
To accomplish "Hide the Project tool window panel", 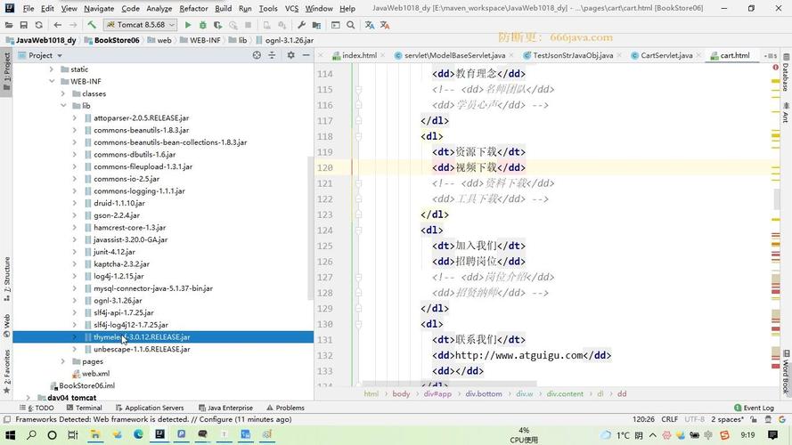I will tap(305, 55).
